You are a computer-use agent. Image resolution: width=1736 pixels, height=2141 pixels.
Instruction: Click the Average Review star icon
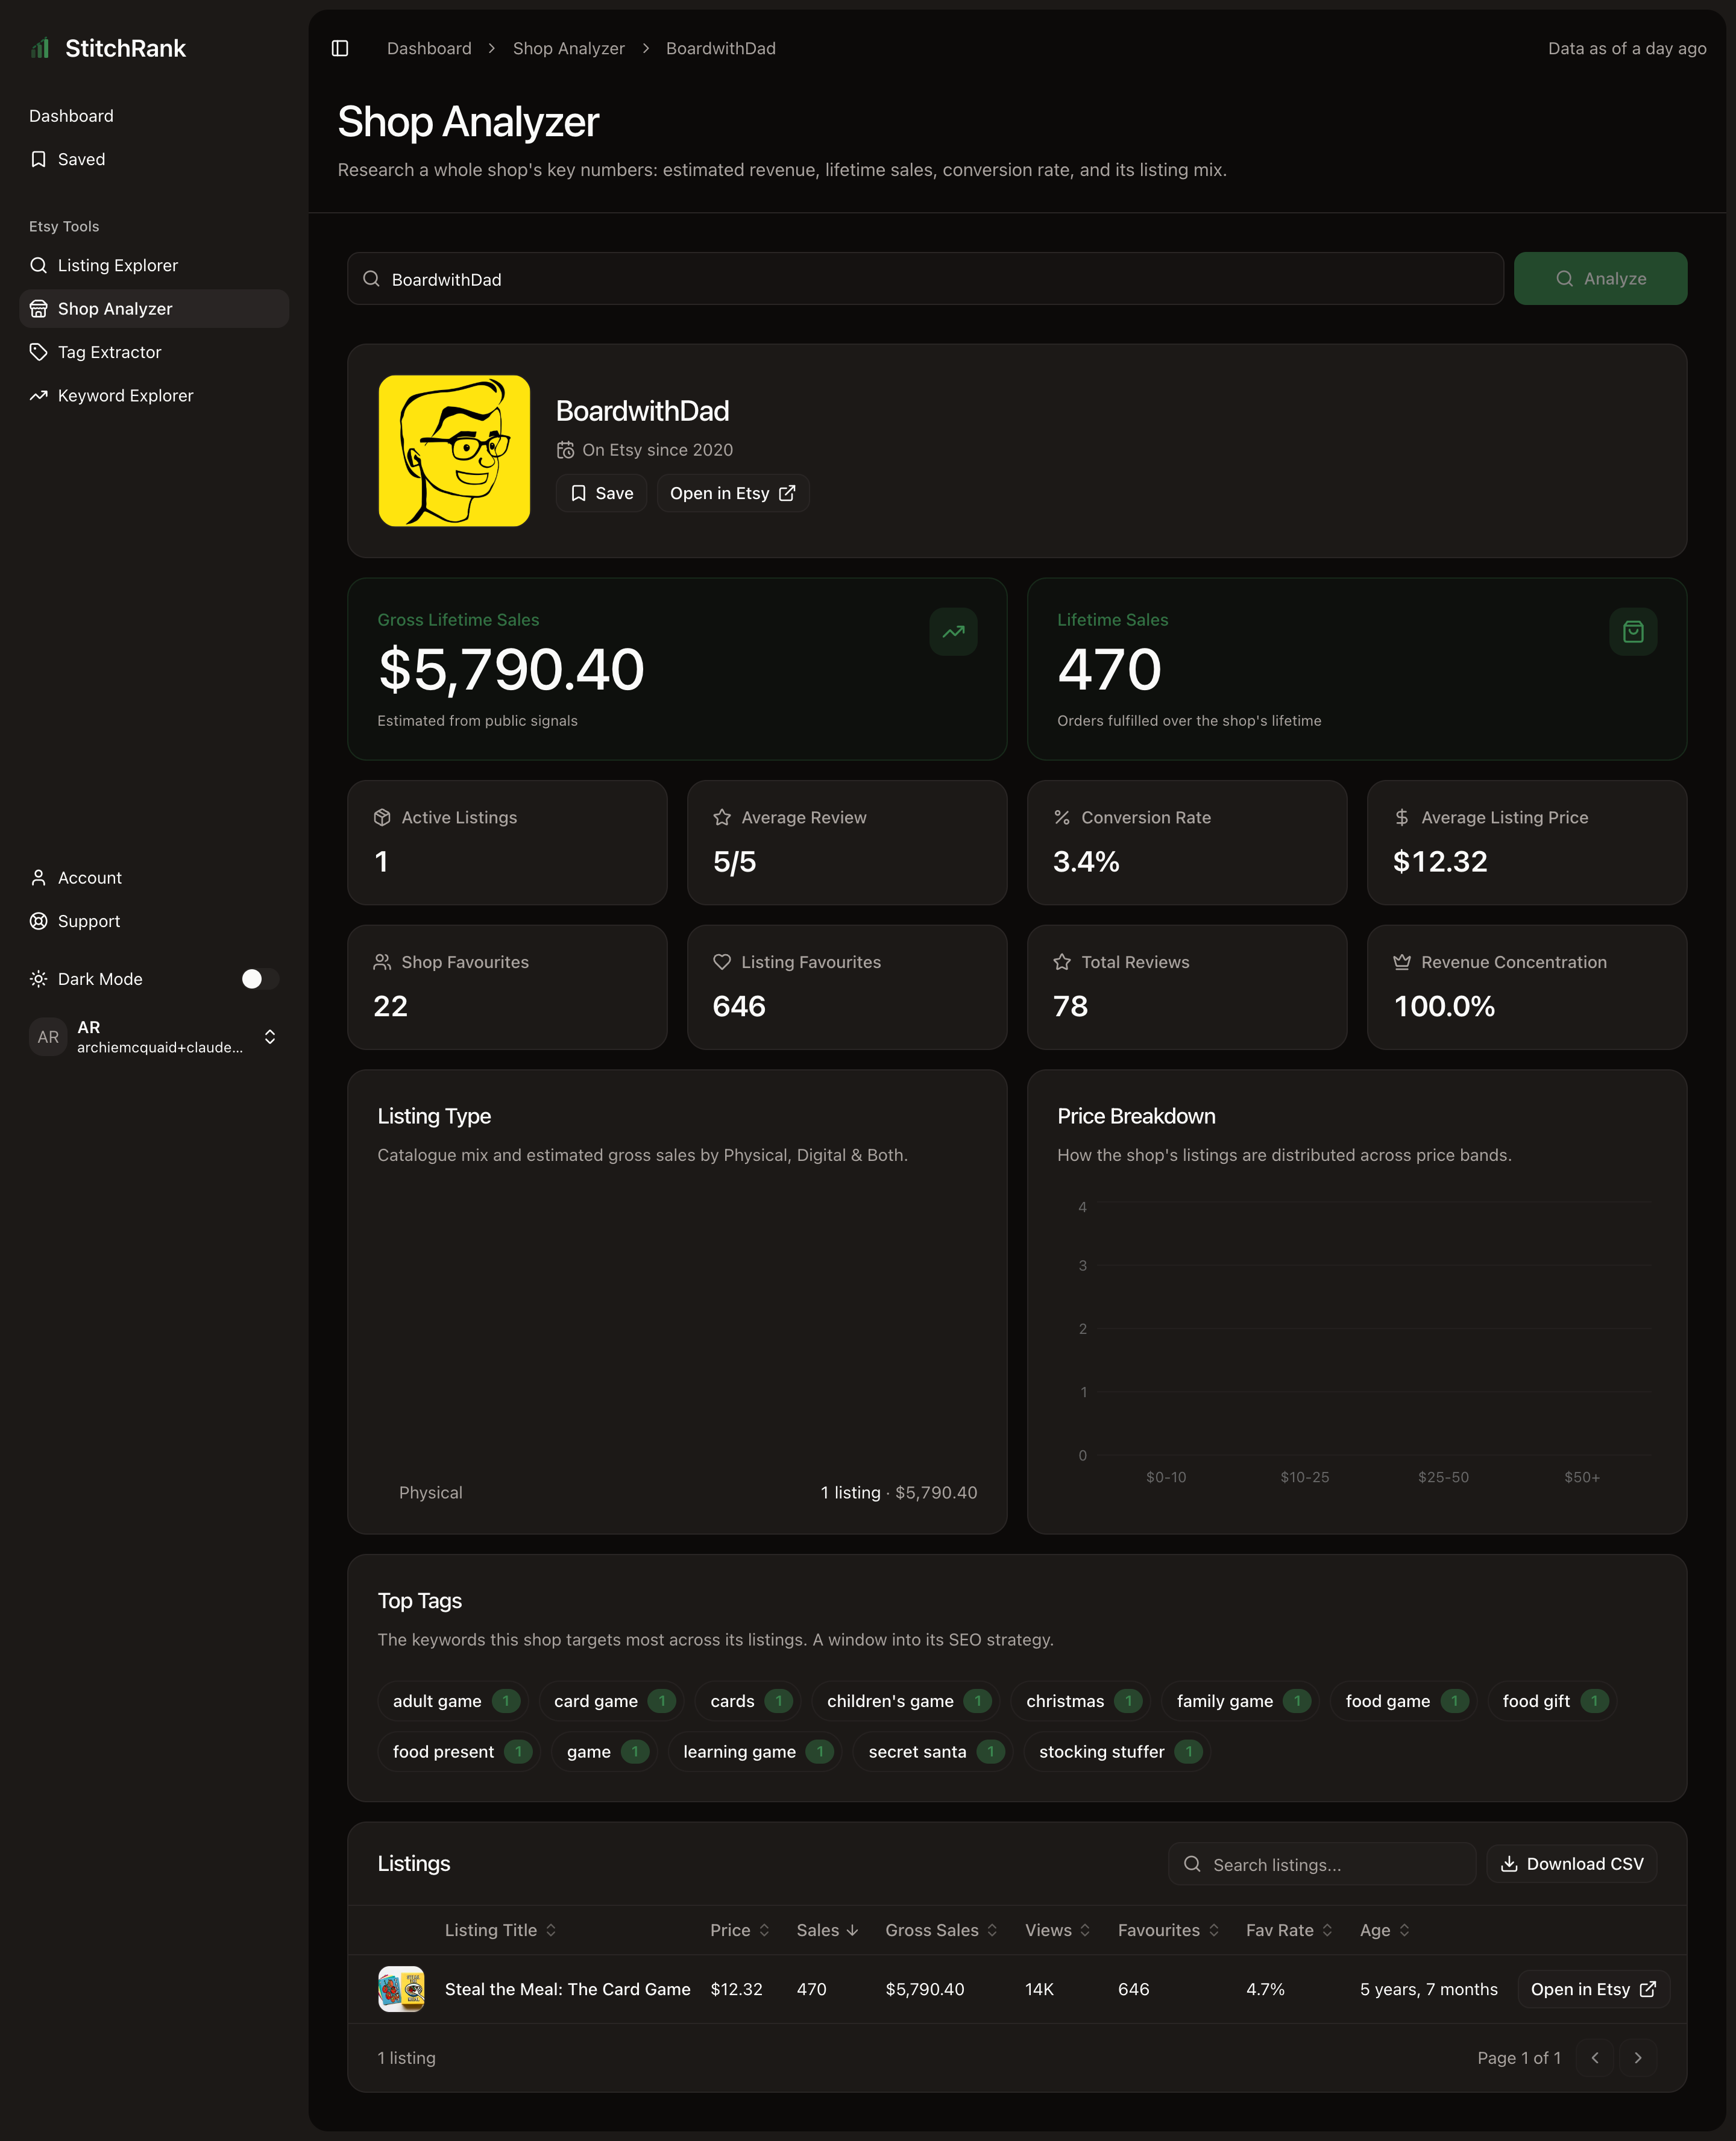722,818
